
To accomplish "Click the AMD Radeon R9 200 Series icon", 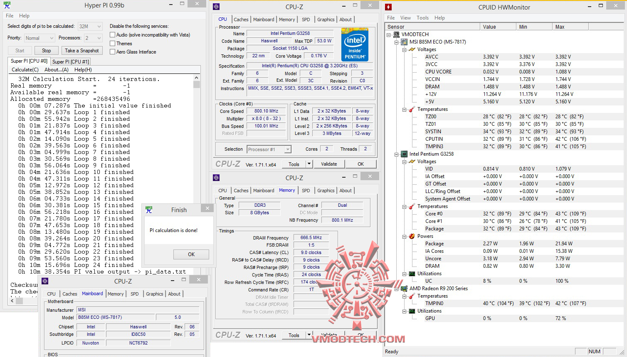I will point(404,289).
